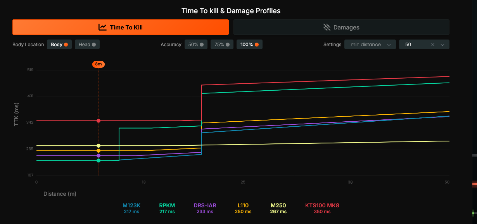Image resolution: width=477 pixels, height=224 pixels.
Task: Toggle the L110 legend entry
Action: 243,208
